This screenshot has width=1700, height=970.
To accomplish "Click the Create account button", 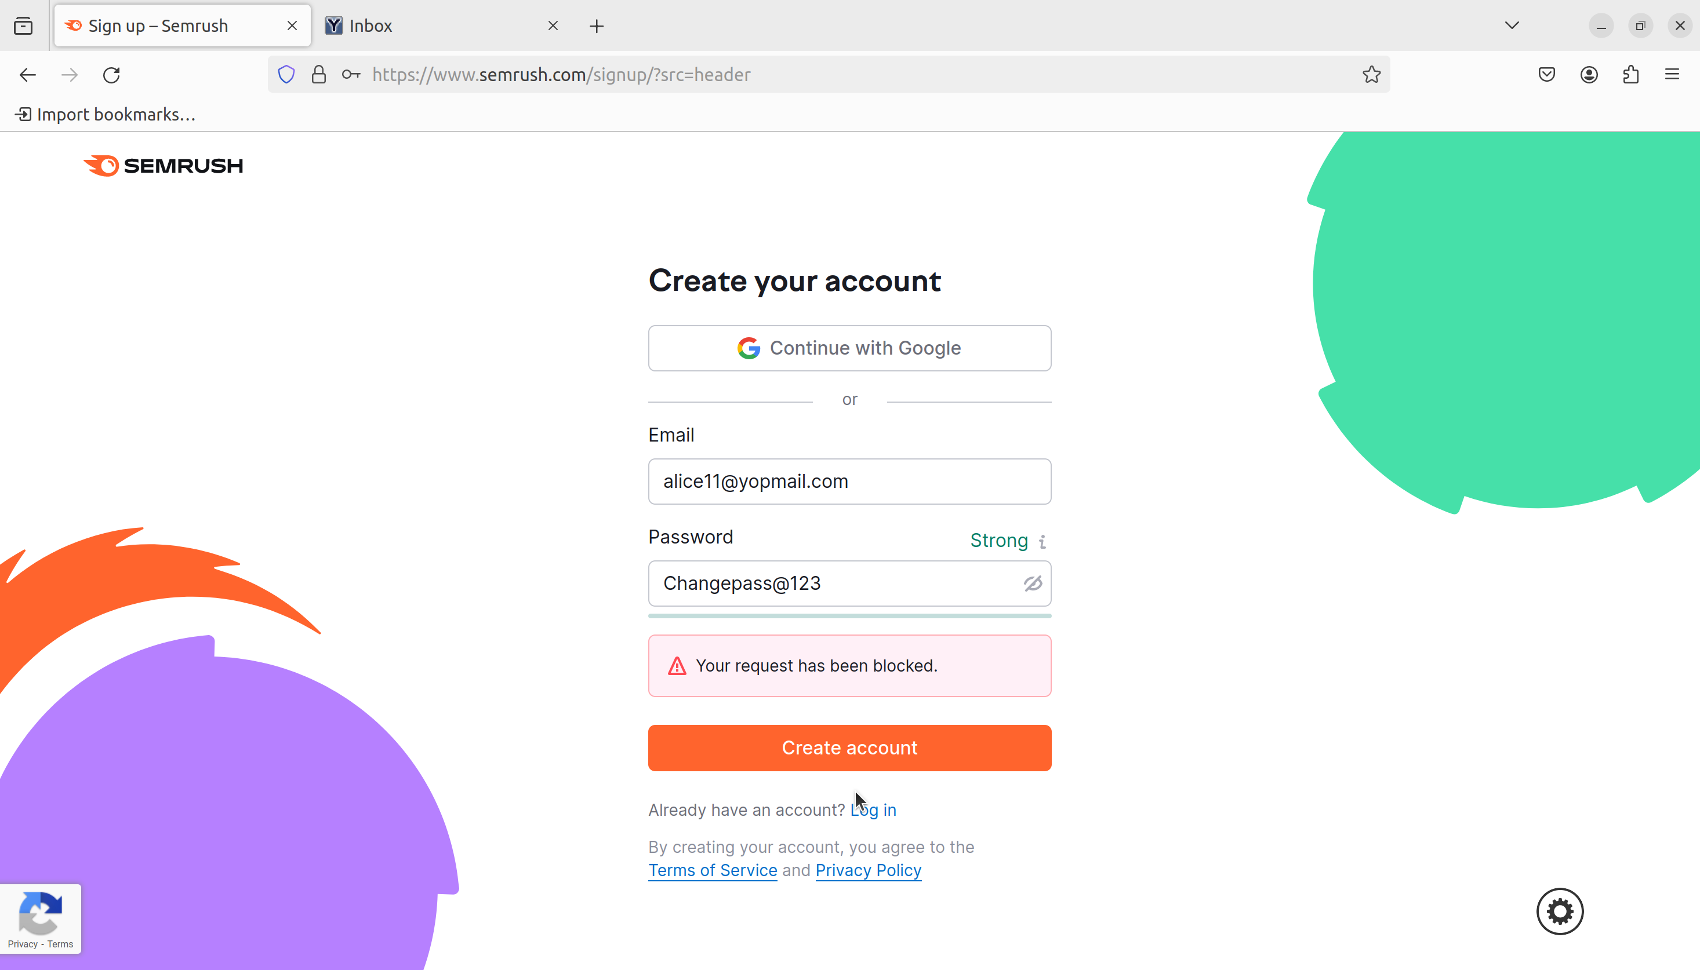I will tap(849, 747).
